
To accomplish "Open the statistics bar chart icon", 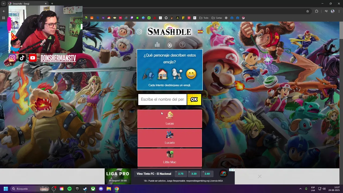I will (x=157, y=44).
